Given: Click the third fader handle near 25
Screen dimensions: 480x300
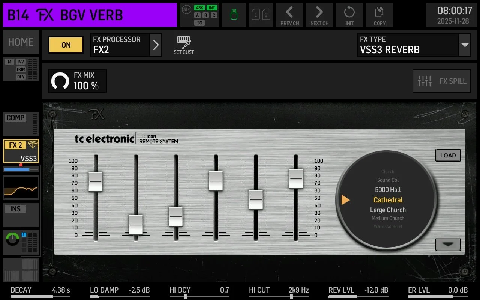Looking at the screenshot, I should (x=175, y=216).
